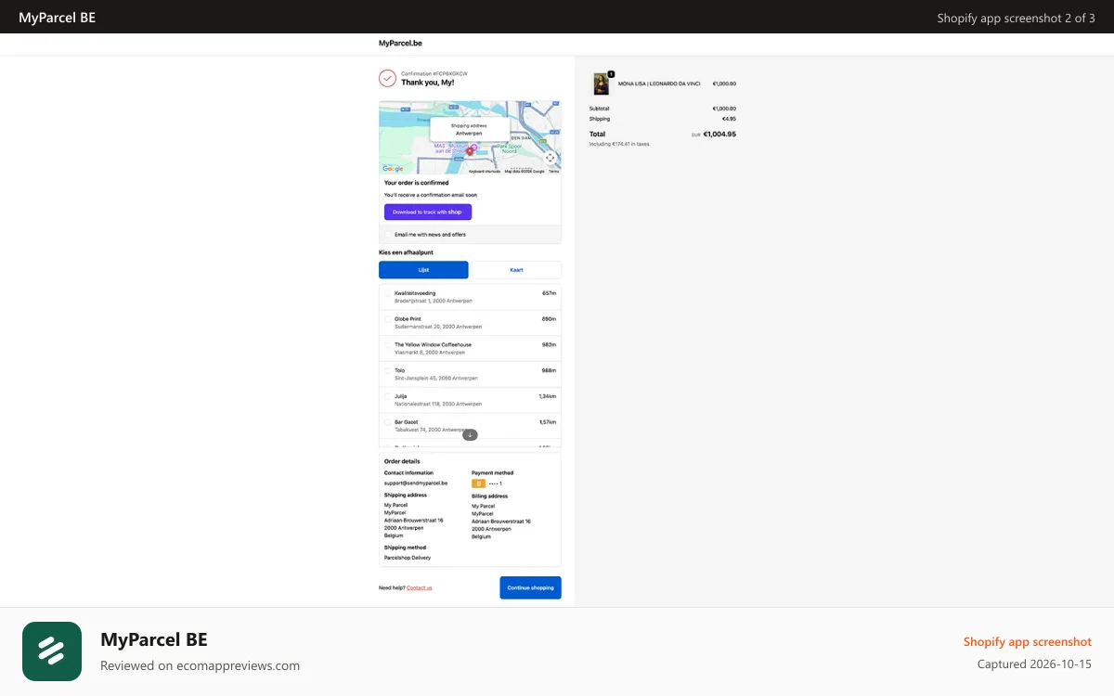Open map Keyboard shortcuts link

pyautogui.click(x=485, y=171)
